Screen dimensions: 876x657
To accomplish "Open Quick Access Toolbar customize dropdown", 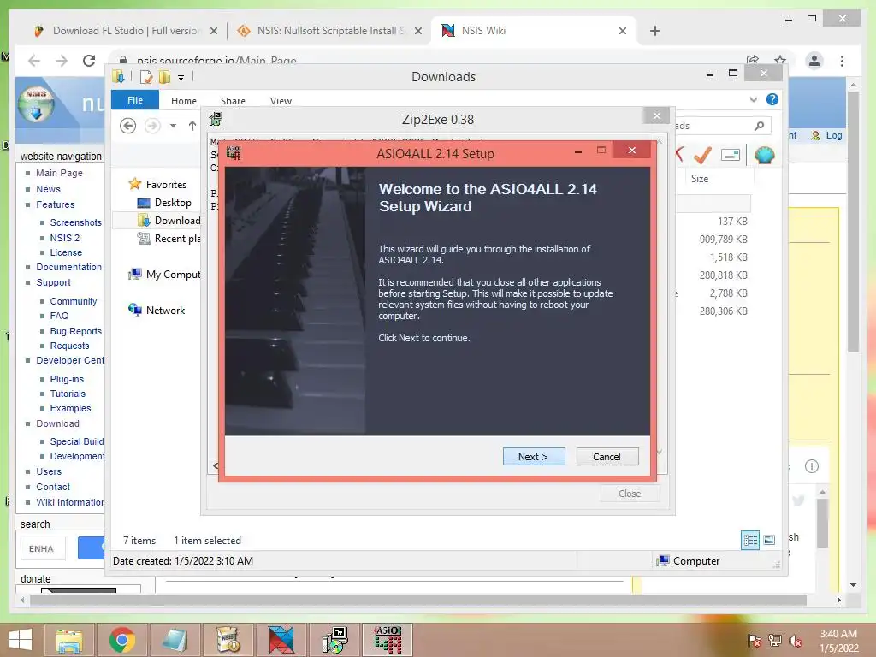I will coord(181,77).
